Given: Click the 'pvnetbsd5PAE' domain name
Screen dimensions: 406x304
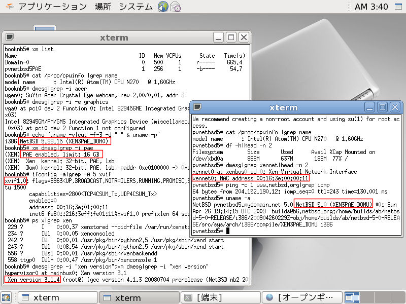Looking at the screenshot, I should (23, 69).
